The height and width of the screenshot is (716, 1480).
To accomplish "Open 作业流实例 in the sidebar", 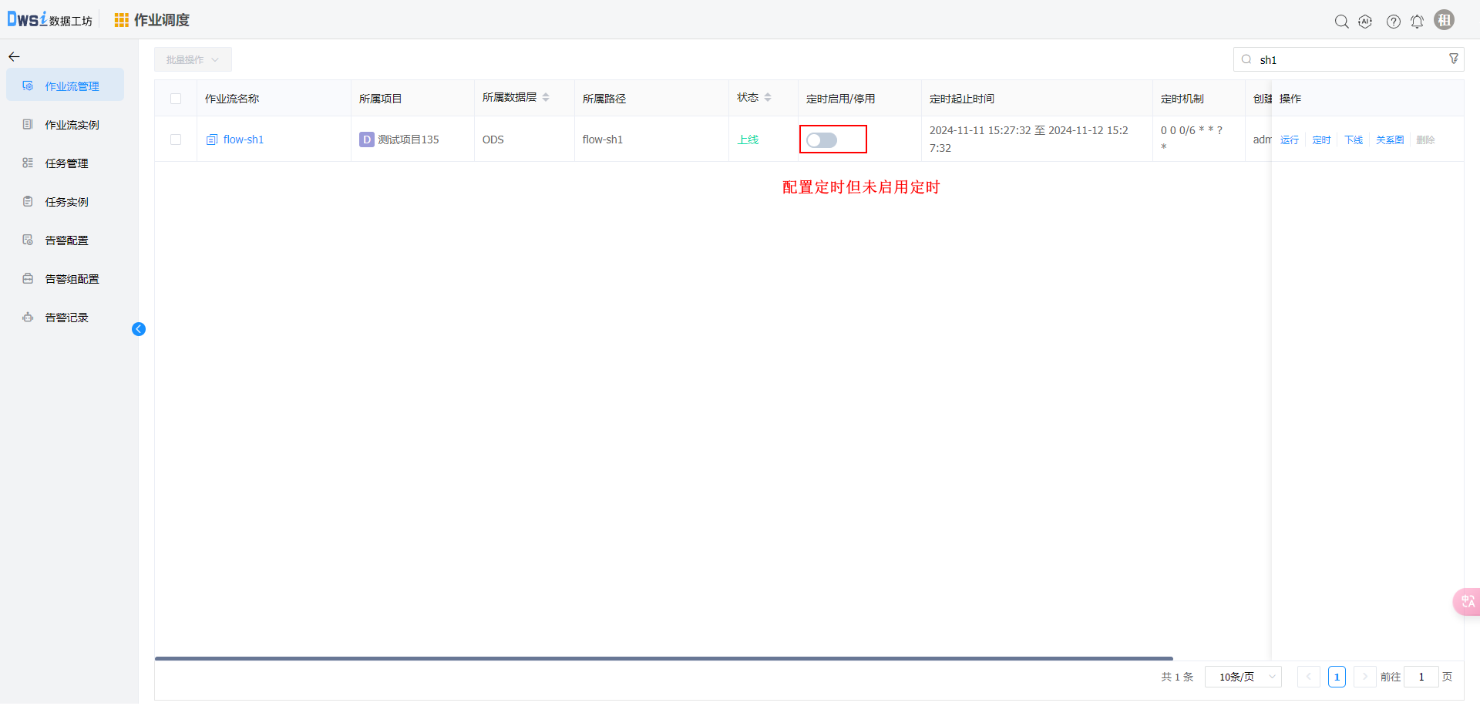I will tap(72, 125).
